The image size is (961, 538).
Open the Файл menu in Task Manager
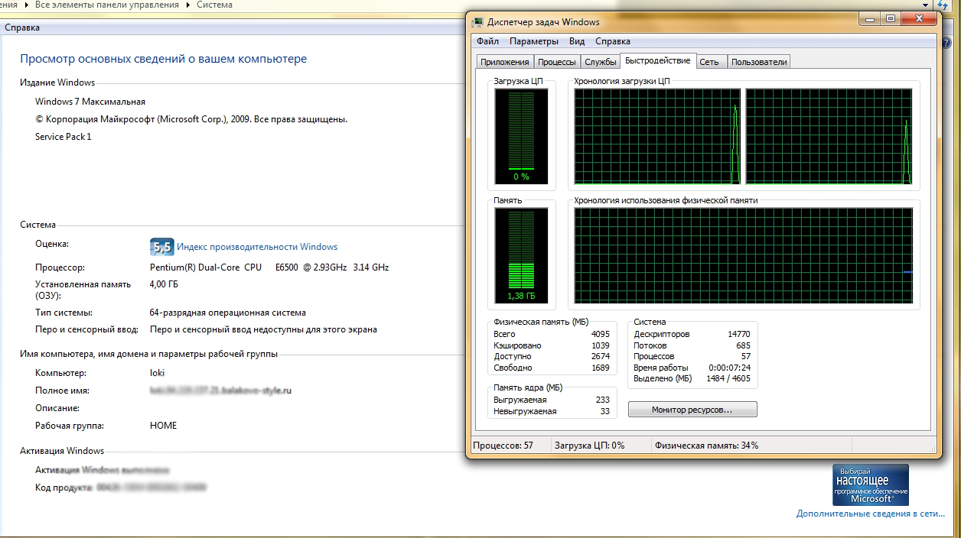[487, 41]
